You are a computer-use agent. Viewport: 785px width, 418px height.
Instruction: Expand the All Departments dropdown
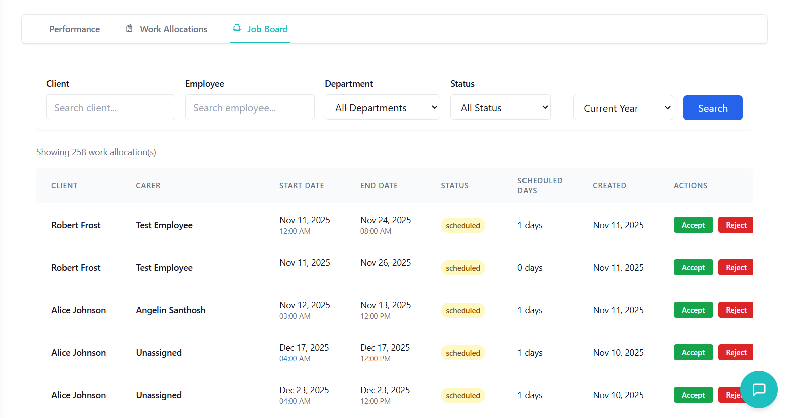coord(382,107)
